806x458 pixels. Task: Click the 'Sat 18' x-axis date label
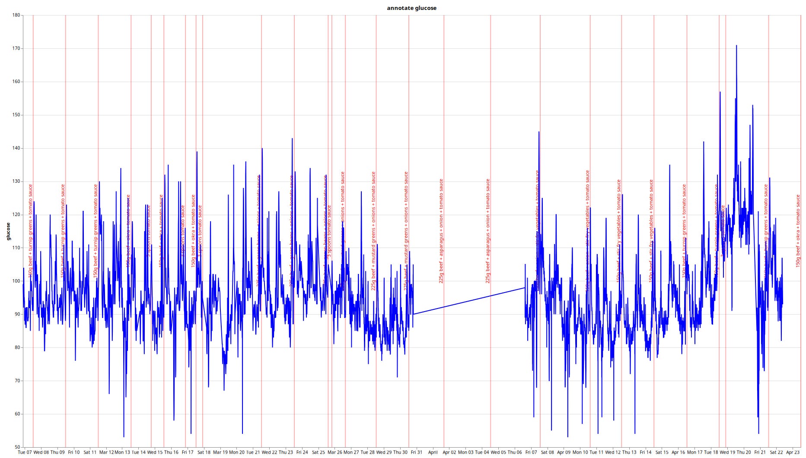pos(204,453)
